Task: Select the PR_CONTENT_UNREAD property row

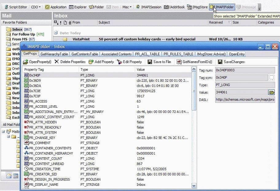Action: click(107, 163)
